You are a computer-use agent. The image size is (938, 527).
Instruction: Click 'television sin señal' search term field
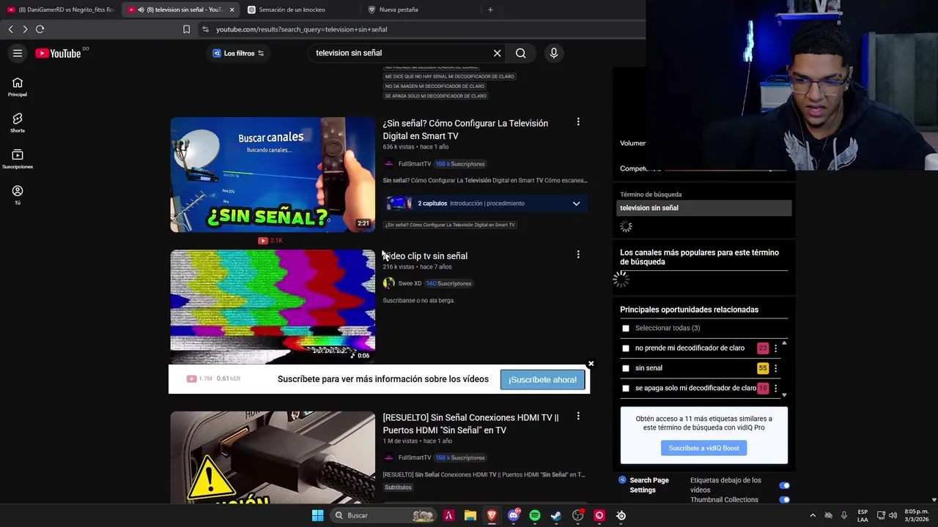tap(703, 208)
